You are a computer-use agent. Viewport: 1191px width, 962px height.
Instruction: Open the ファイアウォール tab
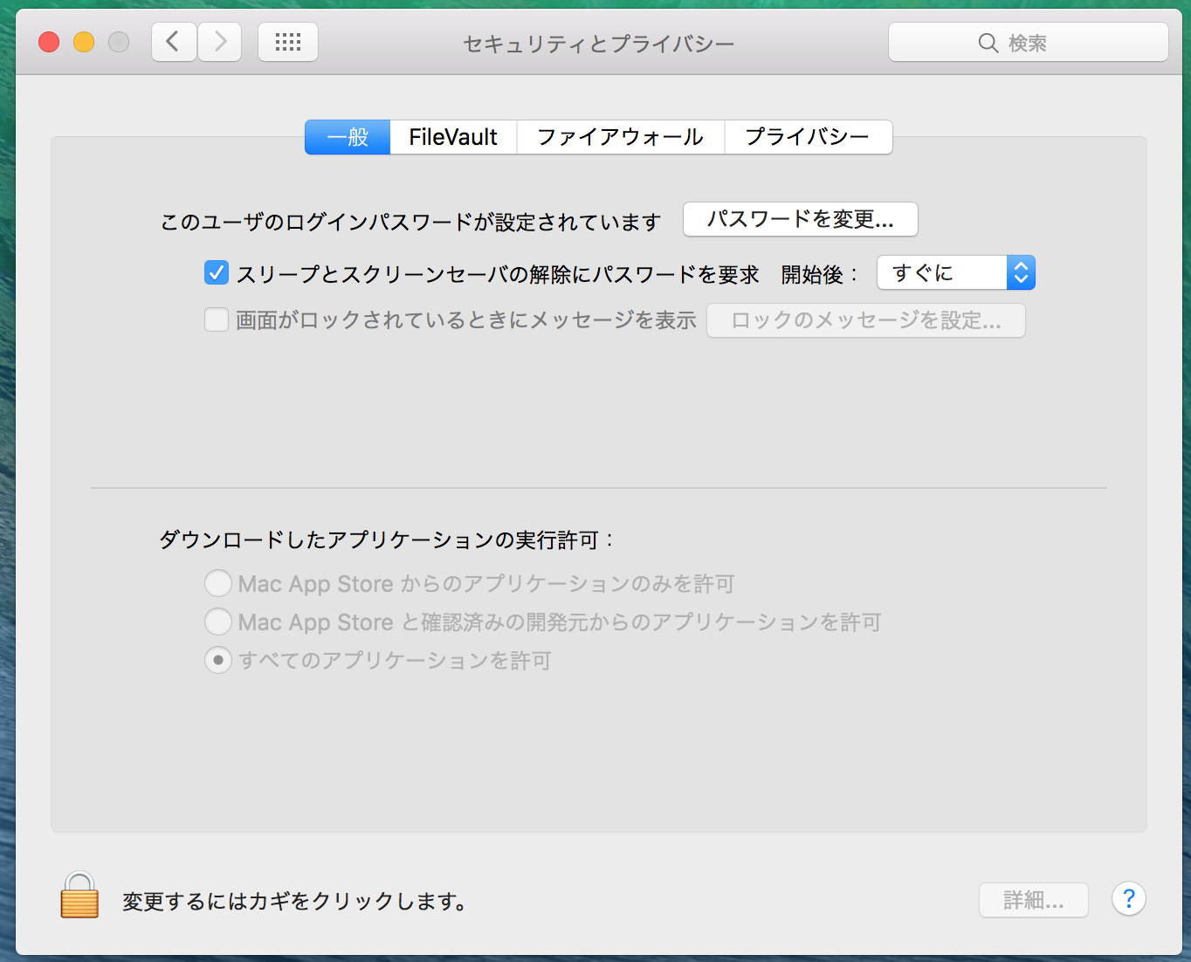click(620, 137)
